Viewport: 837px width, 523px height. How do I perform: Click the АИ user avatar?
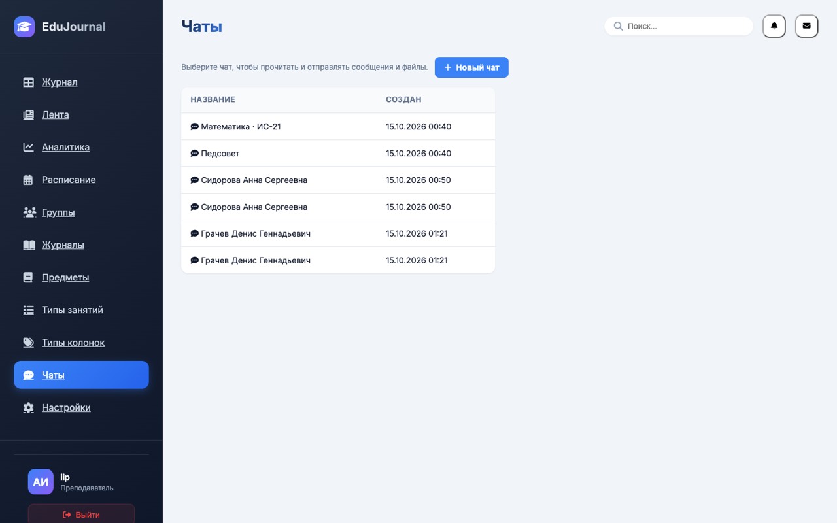[41, 482]
